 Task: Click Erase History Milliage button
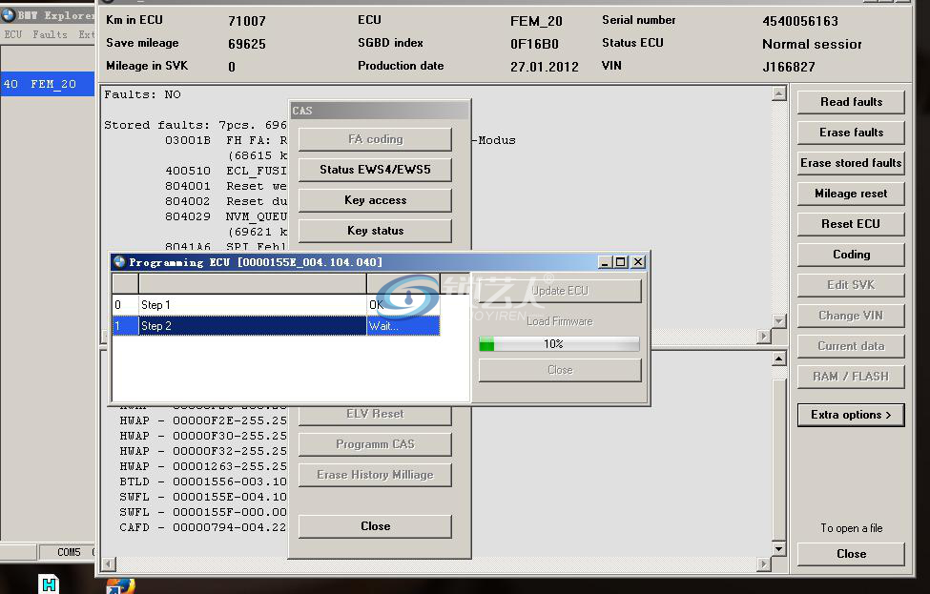[375, 475]
